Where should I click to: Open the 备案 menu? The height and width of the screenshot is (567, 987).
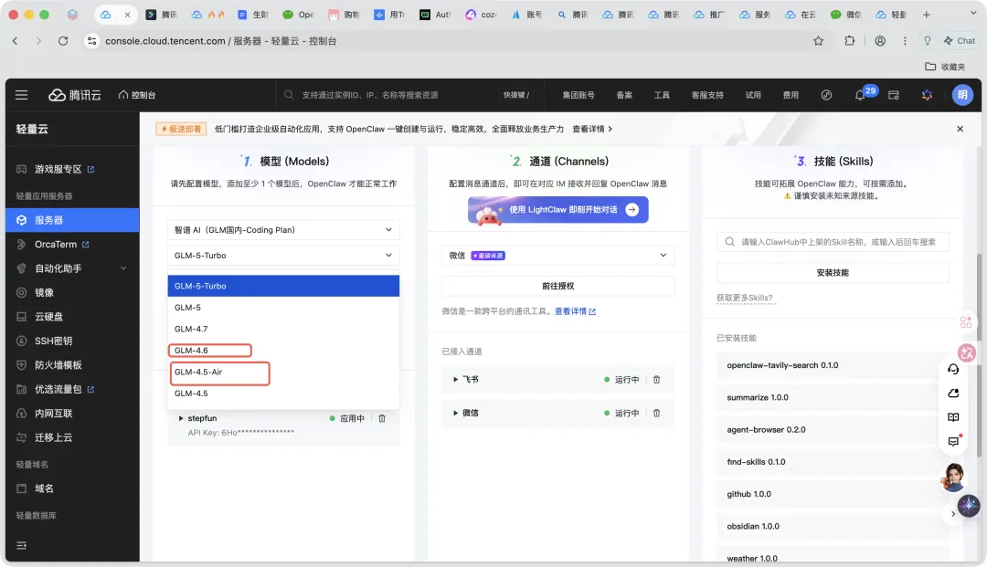click(x=624, y=95)
